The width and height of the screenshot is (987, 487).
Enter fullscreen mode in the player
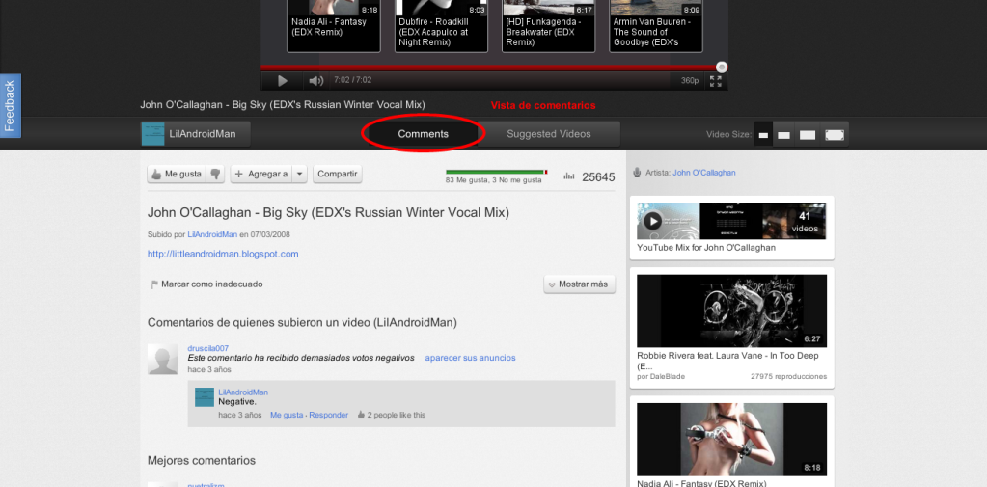[716, 81]
